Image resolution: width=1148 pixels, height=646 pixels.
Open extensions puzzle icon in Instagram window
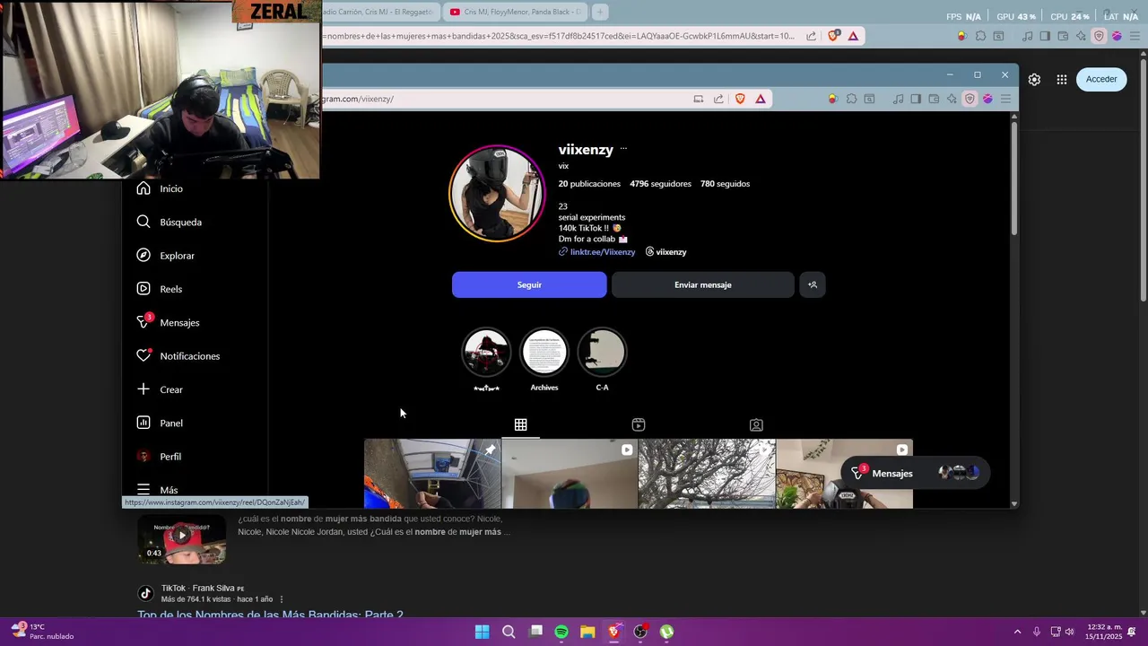851,99
